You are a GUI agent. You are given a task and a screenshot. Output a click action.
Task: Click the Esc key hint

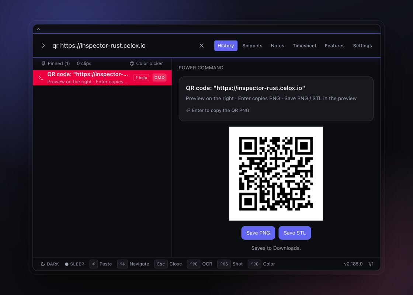pos(161,264)
